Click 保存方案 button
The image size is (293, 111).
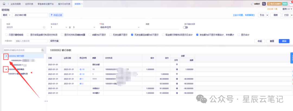[55, 41]
